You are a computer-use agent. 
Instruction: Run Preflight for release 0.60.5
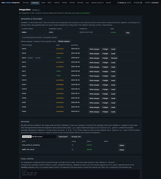pyautogui.click(x=105, y=54)
